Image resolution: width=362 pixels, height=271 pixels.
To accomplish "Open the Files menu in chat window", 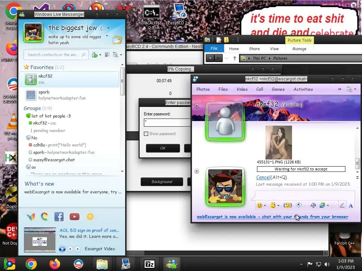I will click(x=223, y=89).
